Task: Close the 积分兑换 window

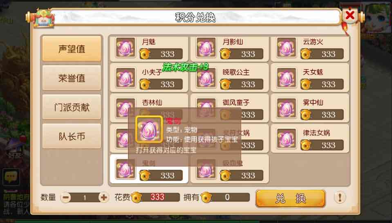Action: pos(350,16)
